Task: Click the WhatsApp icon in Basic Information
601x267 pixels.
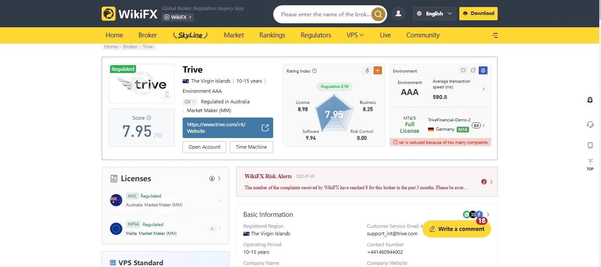Action: pos(466,215)
